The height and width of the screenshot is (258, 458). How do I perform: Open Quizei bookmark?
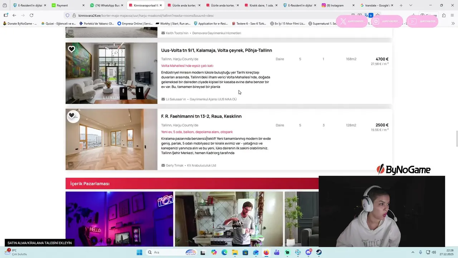[58, 24]
